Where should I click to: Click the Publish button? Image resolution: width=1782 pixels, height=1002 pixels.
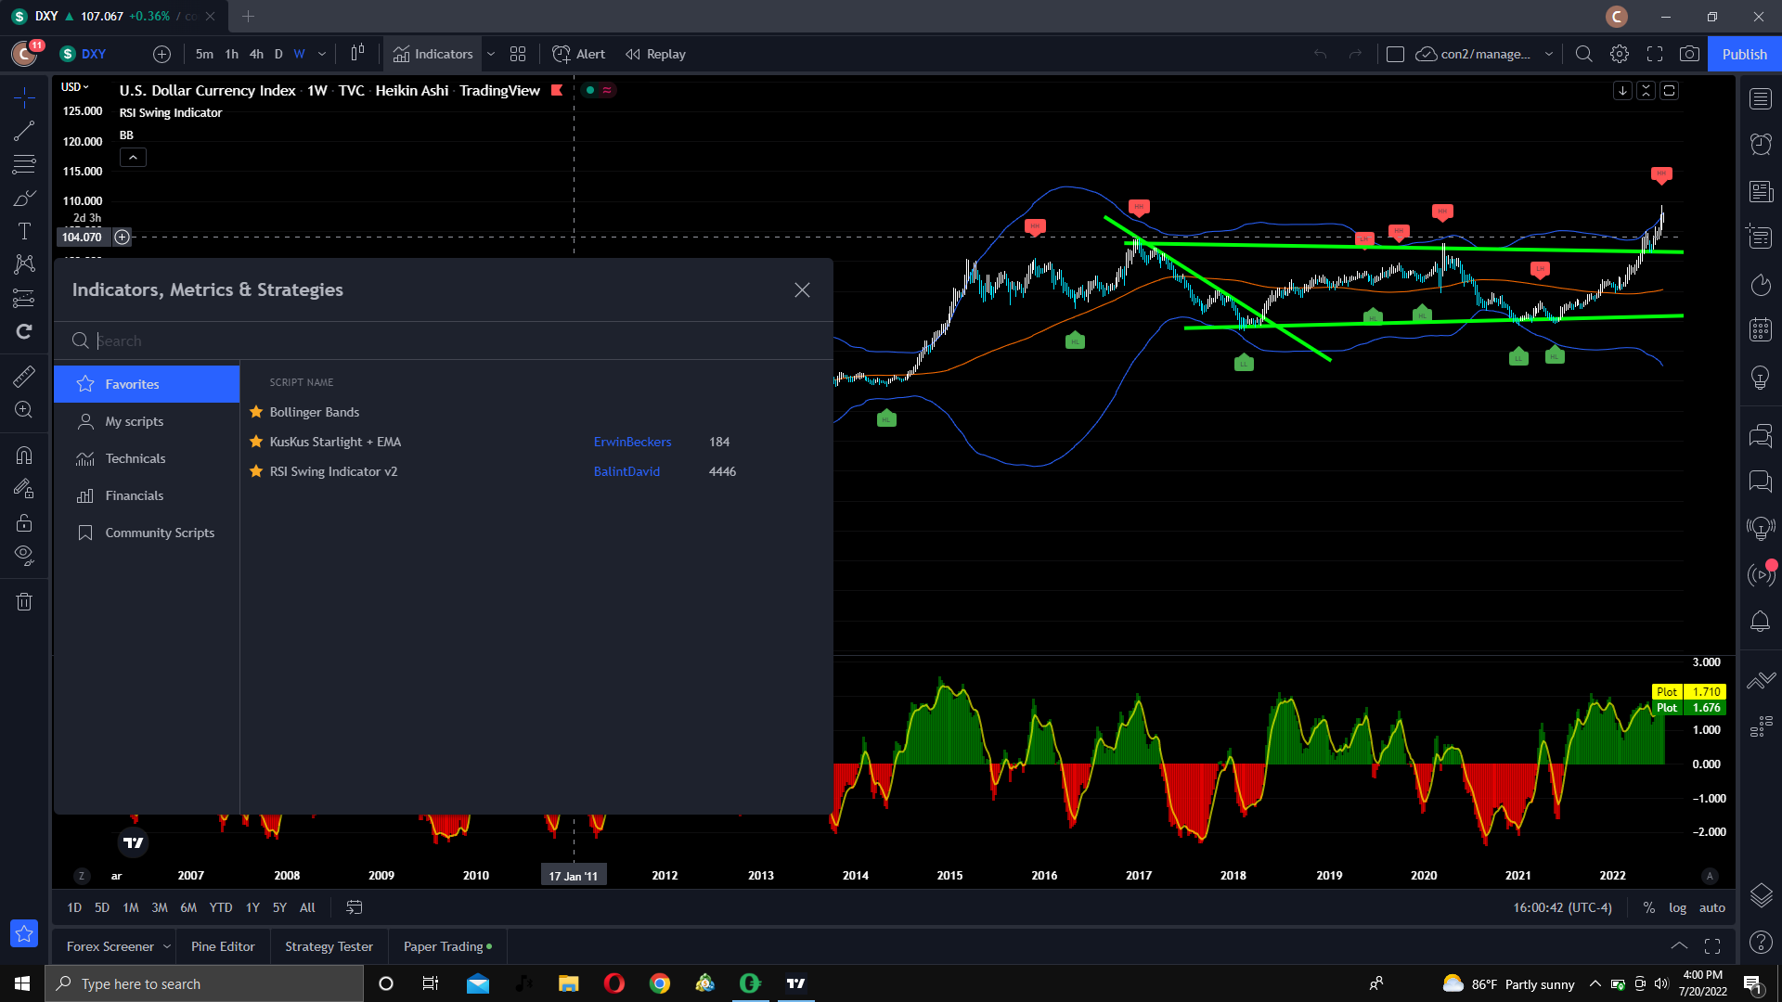pos(1744,54)
